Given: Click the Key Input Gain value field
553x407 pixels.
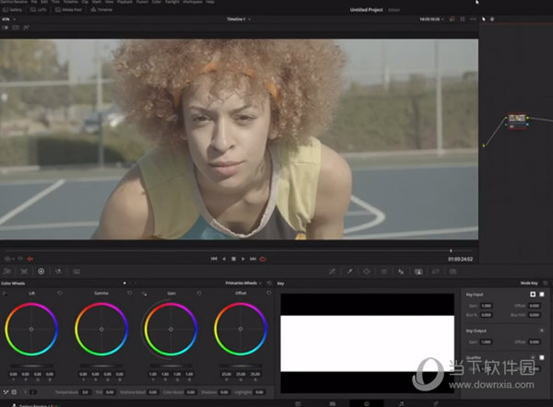Looking at the screenshot, I should [487, 306].
